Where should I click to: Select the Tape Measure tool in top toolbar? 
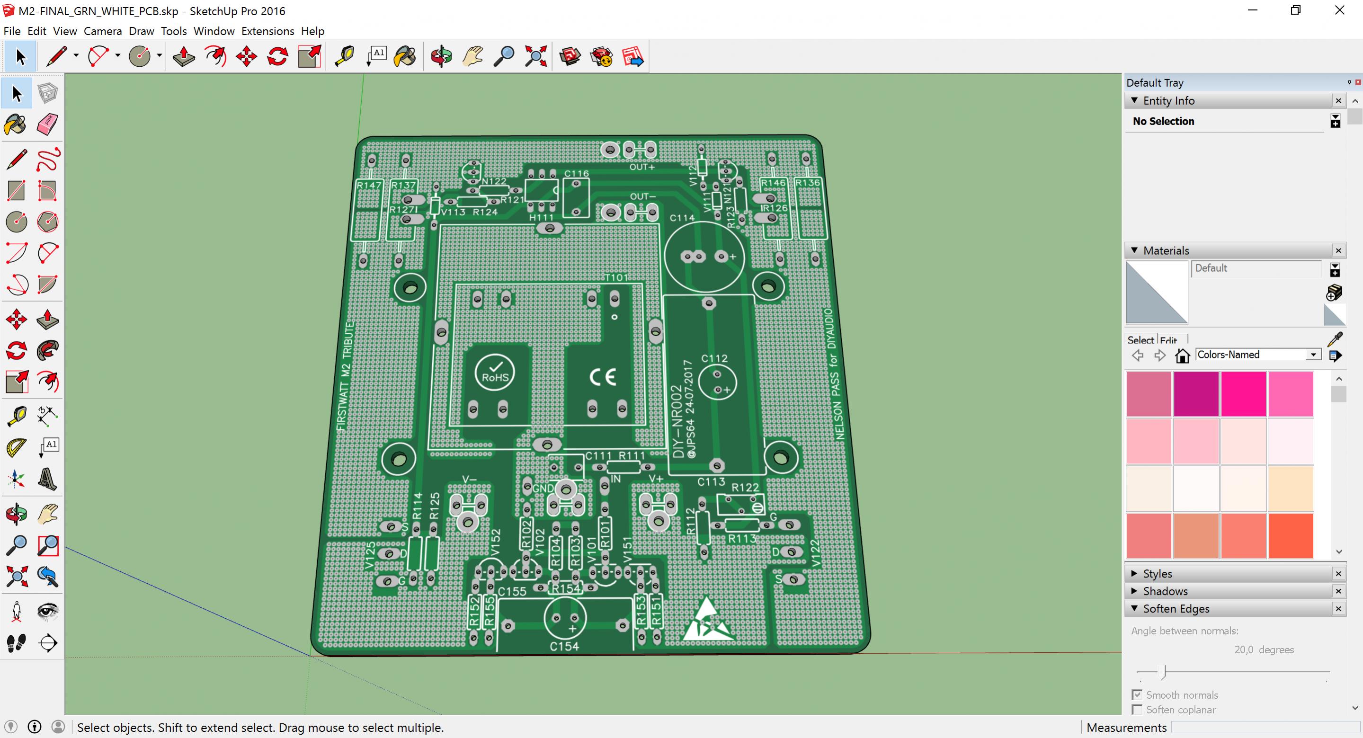[x=345, y=56]
